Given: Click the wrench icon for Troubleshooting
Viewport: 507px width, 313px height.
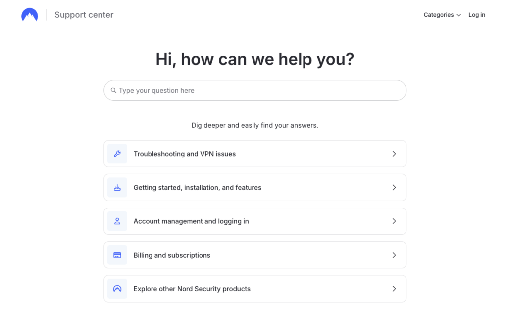Looking at the screenshot, I should coord(117,154).
